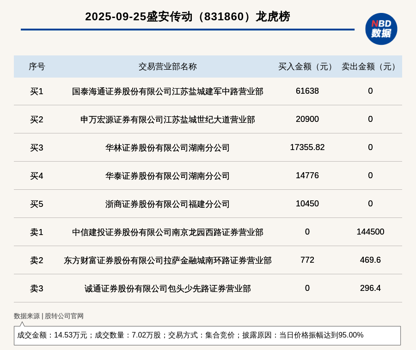
Task: Select 浙商证券股份有限公司福建分公司 entry
Action: pyautogui.click(x=167, y=204)
